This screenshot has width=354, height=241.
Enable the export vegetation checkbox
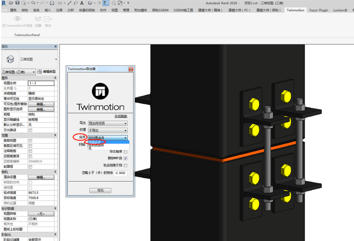point(126,151)
